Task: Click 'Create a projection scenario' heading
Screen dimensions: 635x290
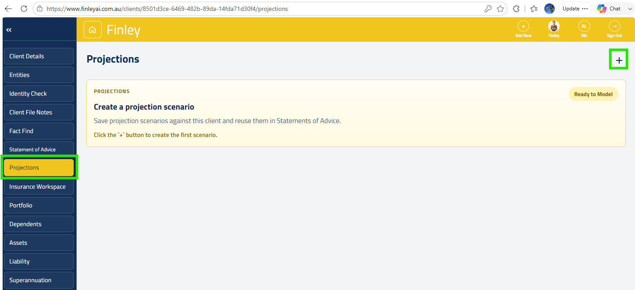Action: click(x=144, y=107)
